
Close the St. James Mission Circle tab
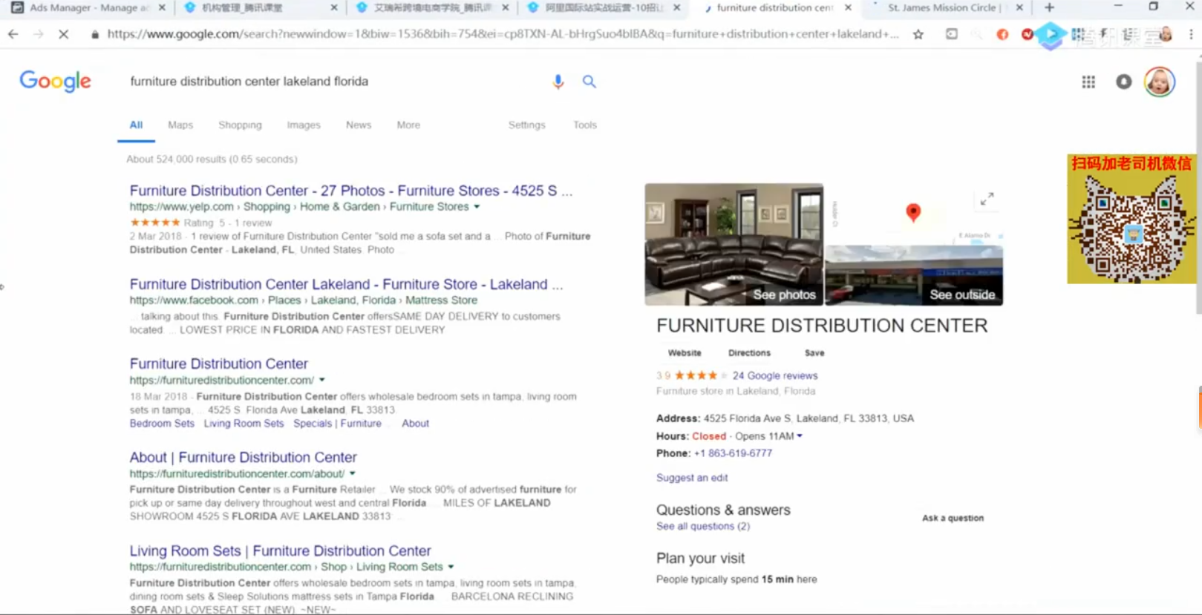1019,7
